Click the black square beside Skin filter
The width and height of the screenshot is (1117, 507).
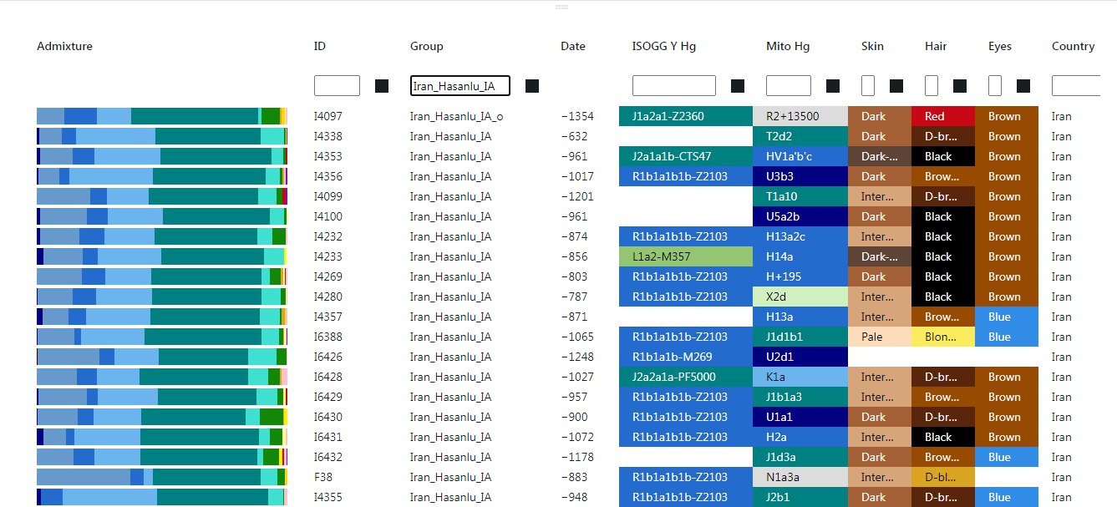[896, 86]
